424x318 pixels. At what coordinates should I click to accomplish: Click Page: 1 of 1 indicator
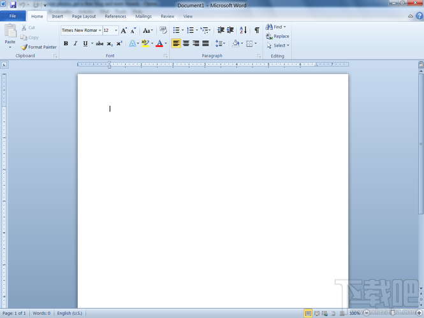14,314
